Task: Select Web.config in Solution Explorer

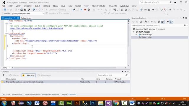Action: pos(146,37)
